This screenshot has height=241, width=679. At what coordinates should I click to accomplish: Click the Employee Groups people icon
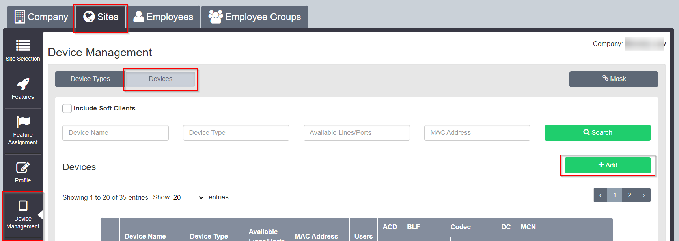pos(216,17)
